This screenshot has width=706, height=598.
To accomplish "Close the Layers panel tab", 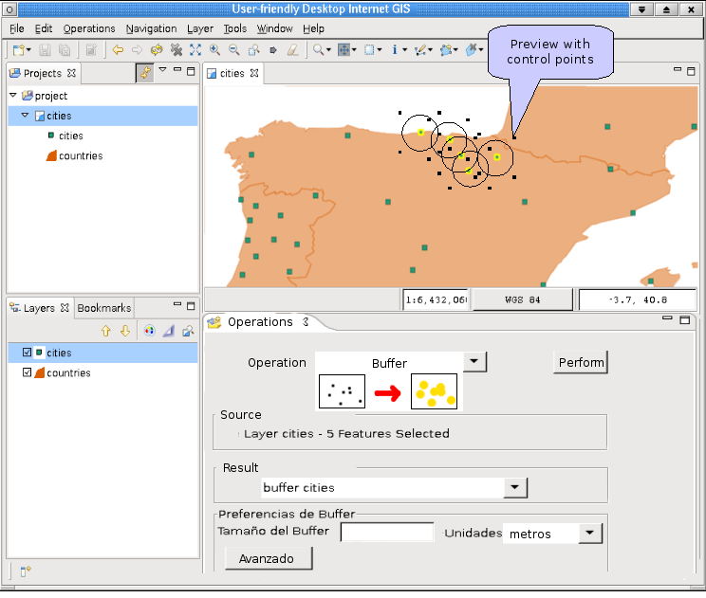I will (65, 308).
